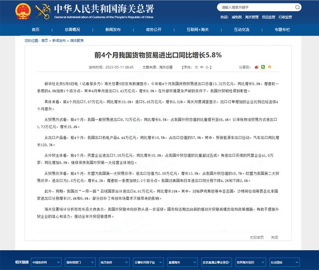Click the paragraph starting 具体来看
The height and width of the screenshot is (270, 319).
coord(158,105)
